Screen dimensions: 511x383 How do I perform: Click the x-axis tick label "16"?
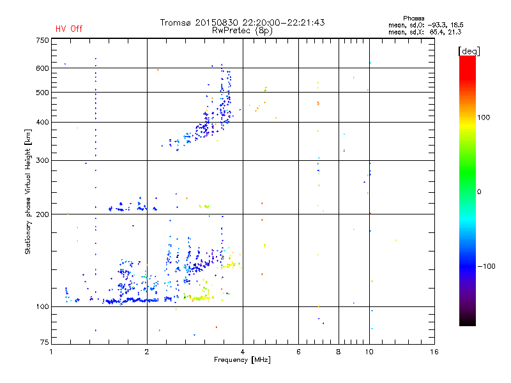(434, 352)
